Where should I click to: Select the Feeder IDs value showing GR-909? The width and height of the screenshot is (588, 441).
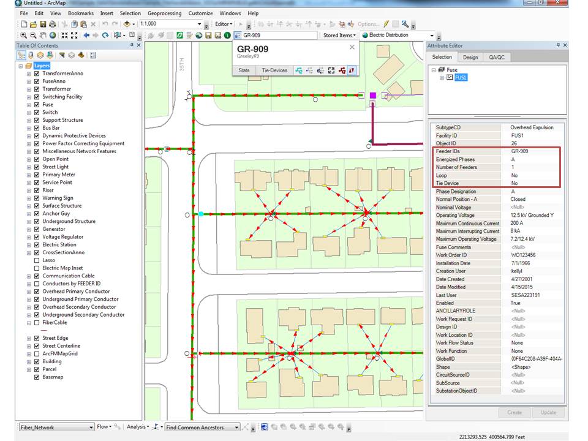click(519, 151)
